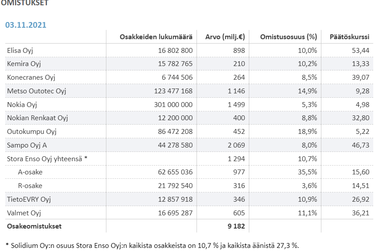
Task: Click the OMISTUKSET section heading
Action: coord(25,3)
